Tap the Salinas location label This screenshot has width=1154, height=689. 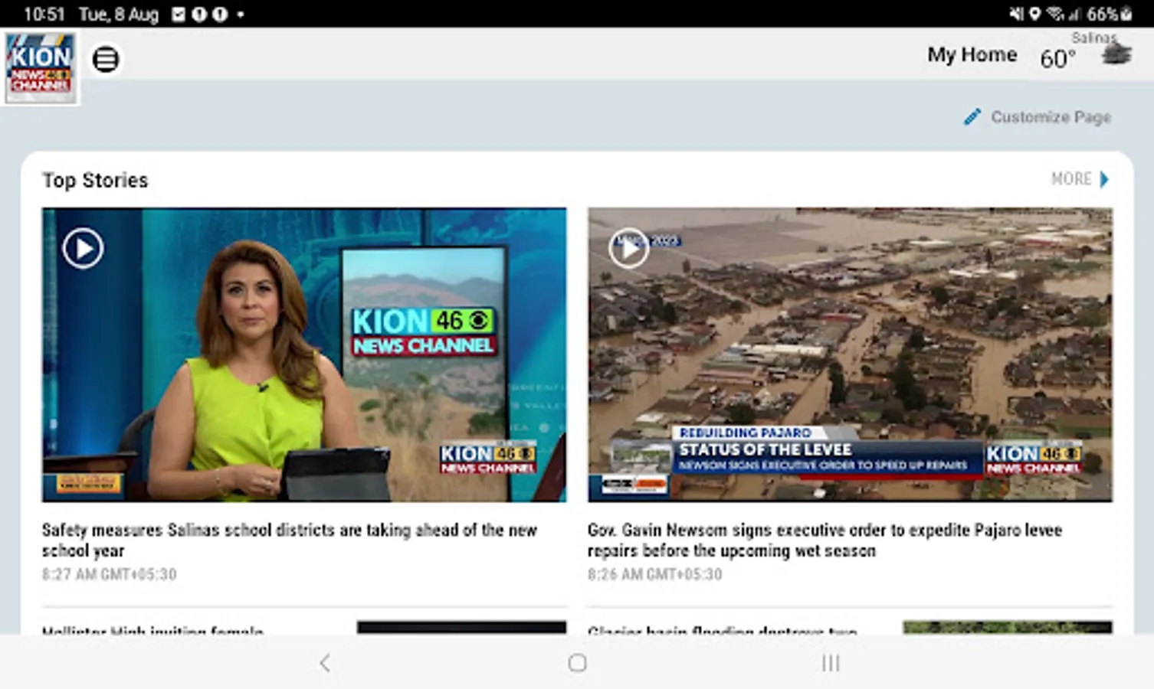tap(1093, 38)
